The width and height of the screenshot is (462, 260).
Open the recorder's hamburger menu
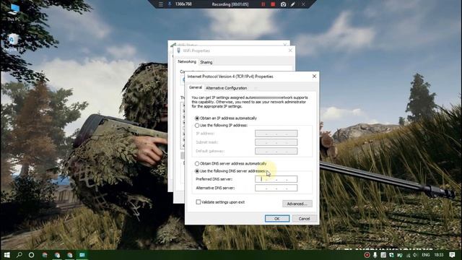coord(161,4)
